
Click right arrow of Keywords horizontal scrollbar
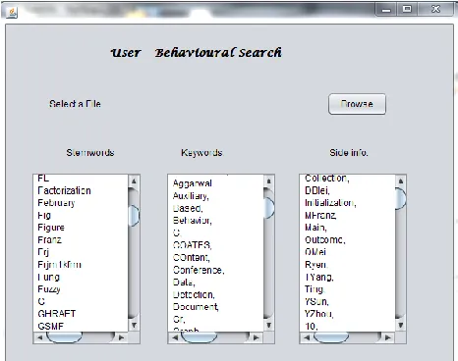[257, 337]
